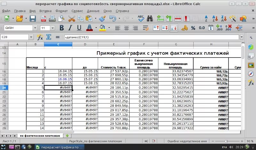Click the AutoFilter wand icon
The width and height of the screenshot is (256, 150).
click(x=233, y=19)
